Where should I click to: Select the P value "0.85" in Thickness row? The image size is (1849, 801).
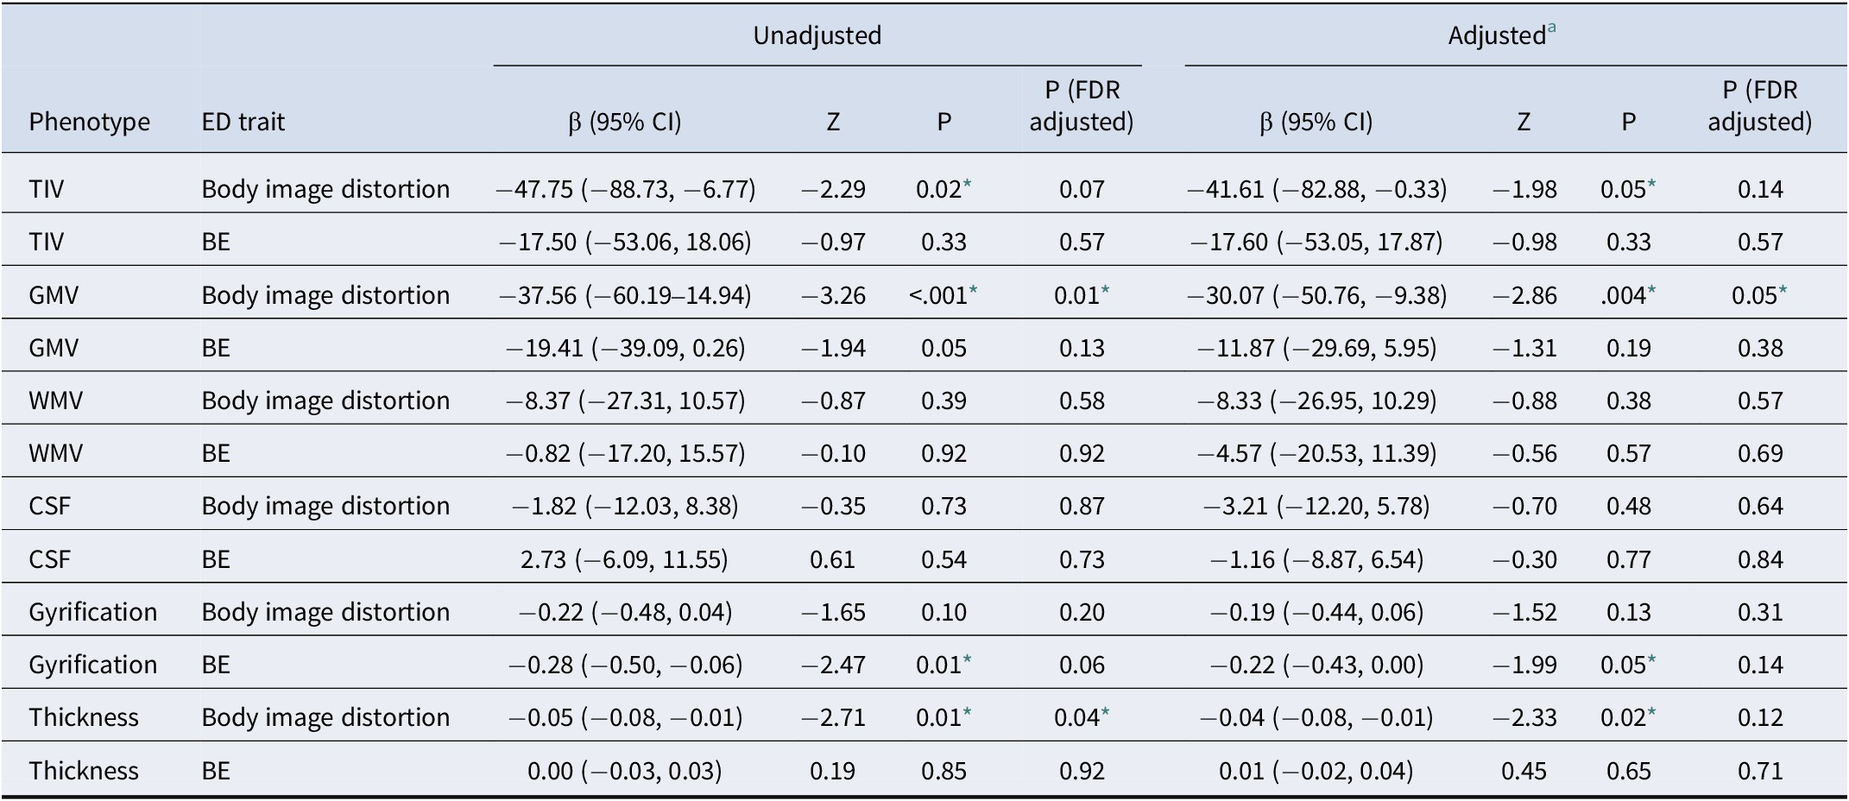pyautogui.click(x=943, y=770)
